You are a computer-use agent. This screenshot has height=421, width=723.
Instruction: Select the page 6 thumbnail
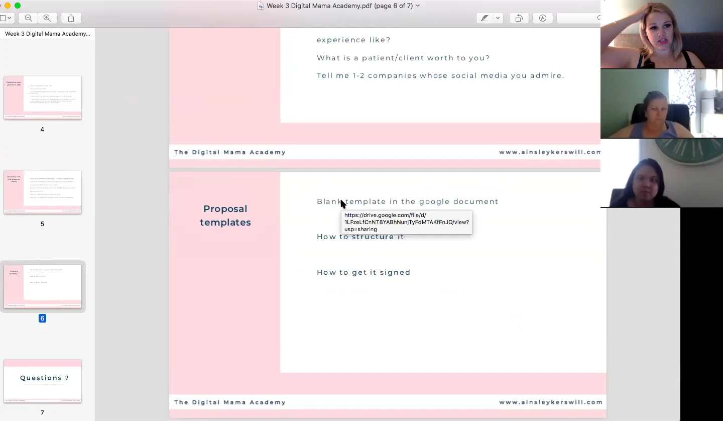[x=43, y=286]
